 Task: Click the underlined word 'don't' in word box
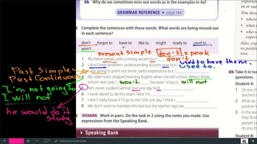tap(86, 43)
